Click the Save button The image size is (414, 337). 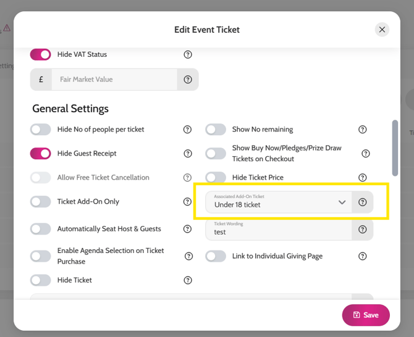click(x=366, y=315)
